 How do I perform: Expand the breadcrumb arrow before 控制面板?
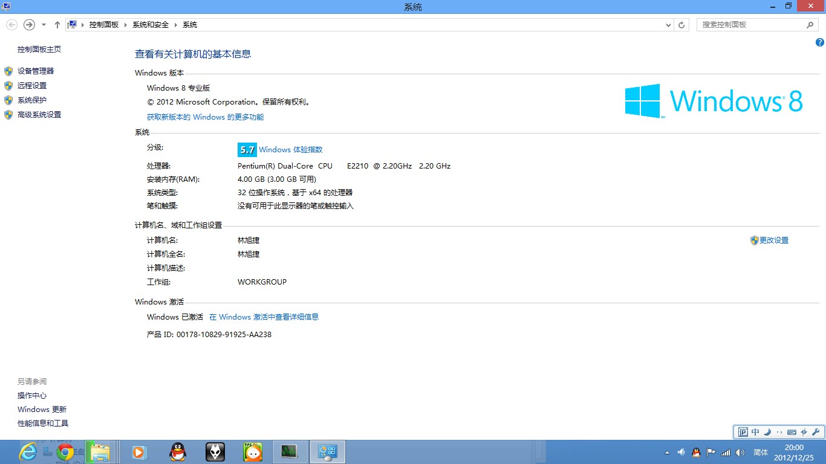(82, 25)
